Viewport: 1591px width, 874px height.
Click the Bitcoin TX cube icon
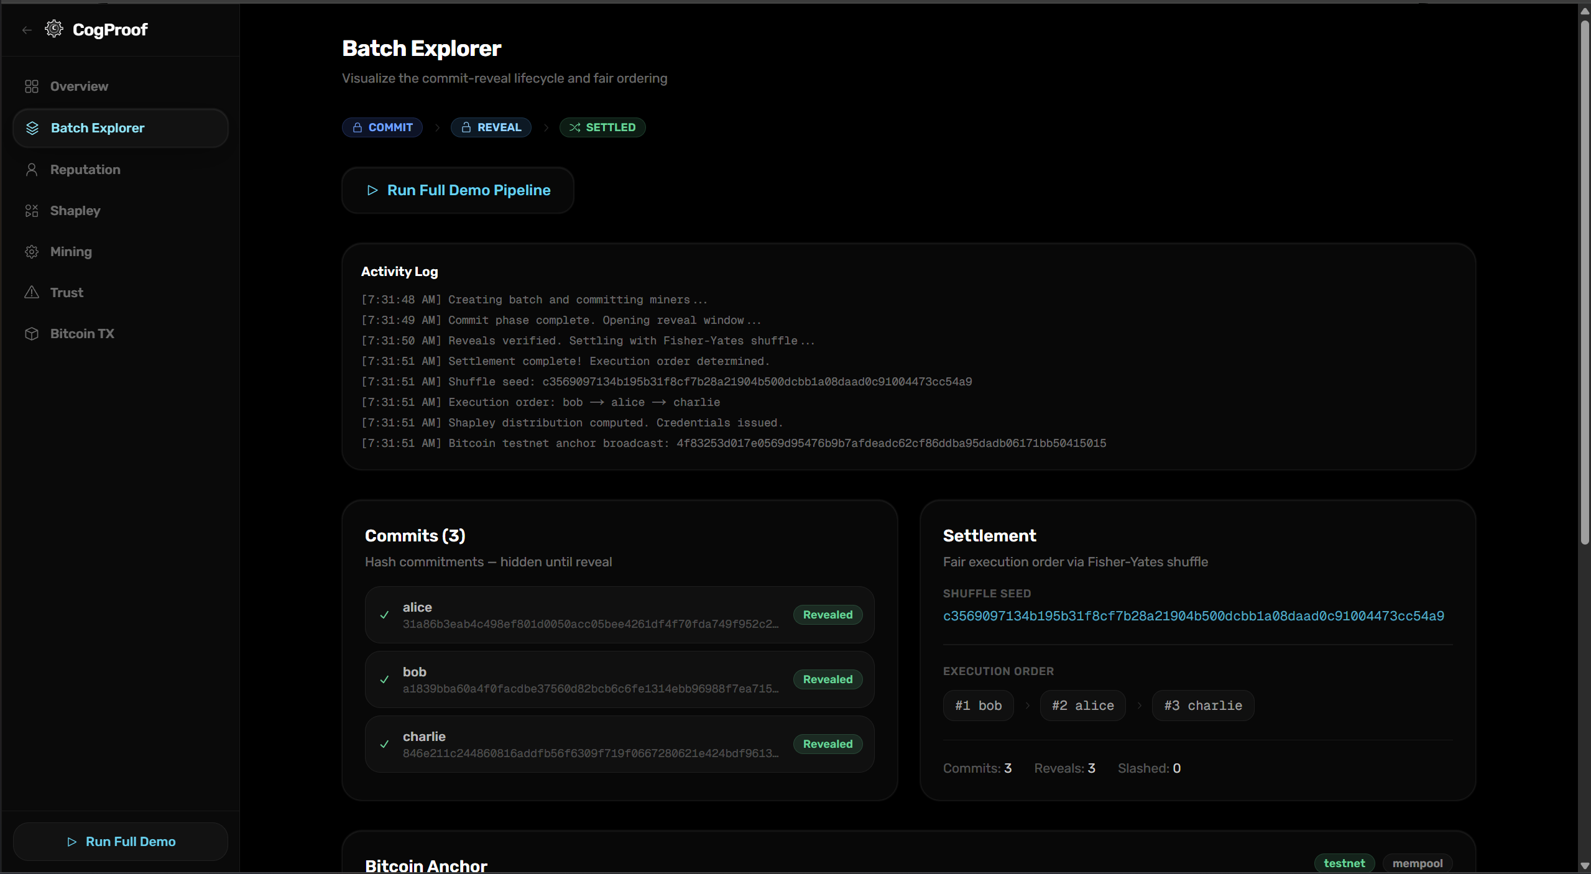click(x=32, y=334)
